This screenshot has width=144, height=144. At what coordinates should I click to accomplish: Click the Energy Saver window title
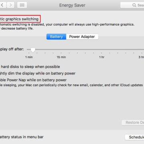(x=72, y=5)
